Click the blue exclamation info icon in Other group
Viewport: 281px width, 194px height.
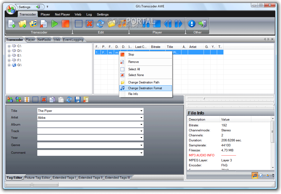pos(191,24)
